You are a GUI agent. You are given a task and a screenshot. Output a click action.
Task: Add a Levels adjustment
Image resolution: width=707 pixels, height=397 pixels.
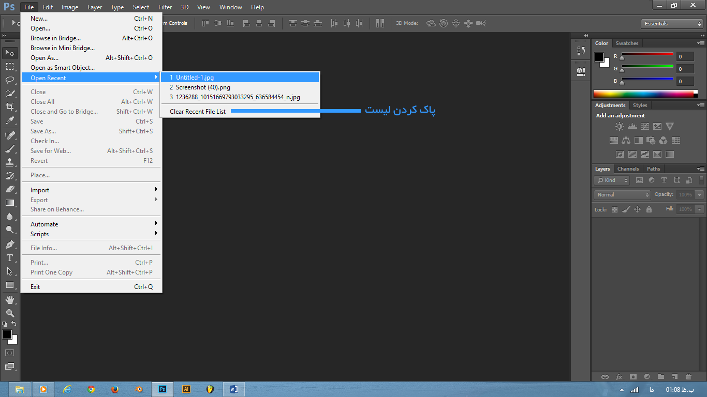[632, 126]
